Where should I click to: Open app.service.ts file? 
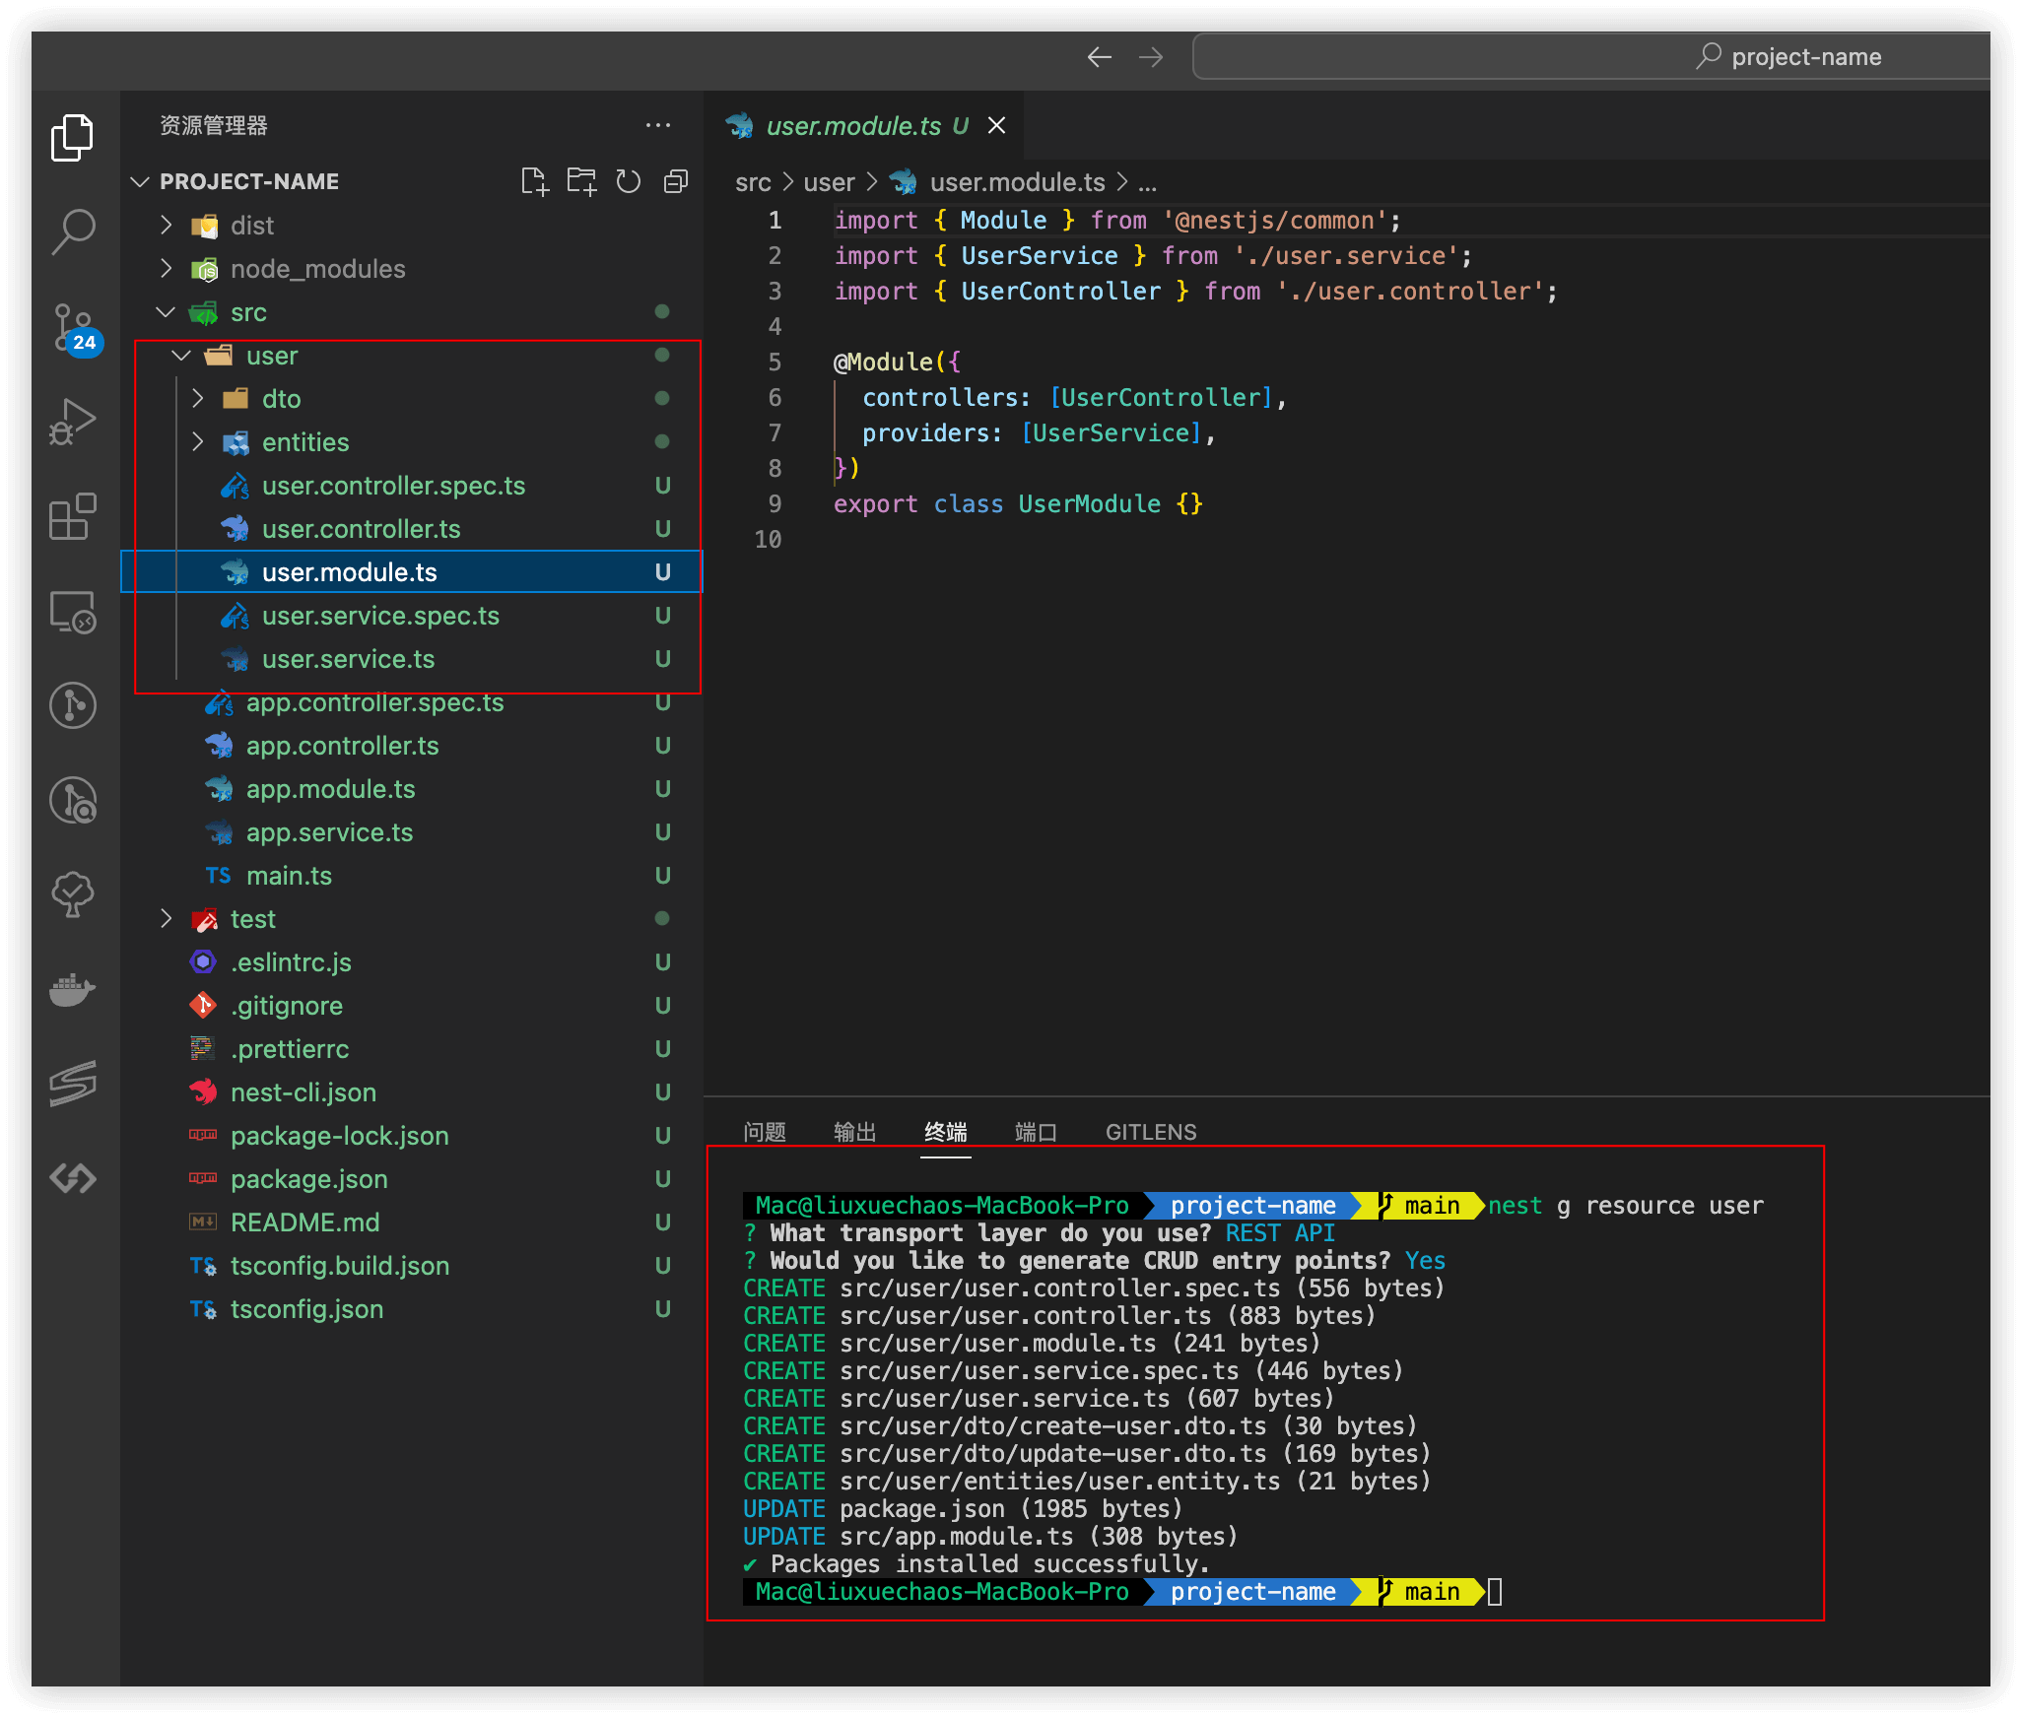[x=411, y=832]
